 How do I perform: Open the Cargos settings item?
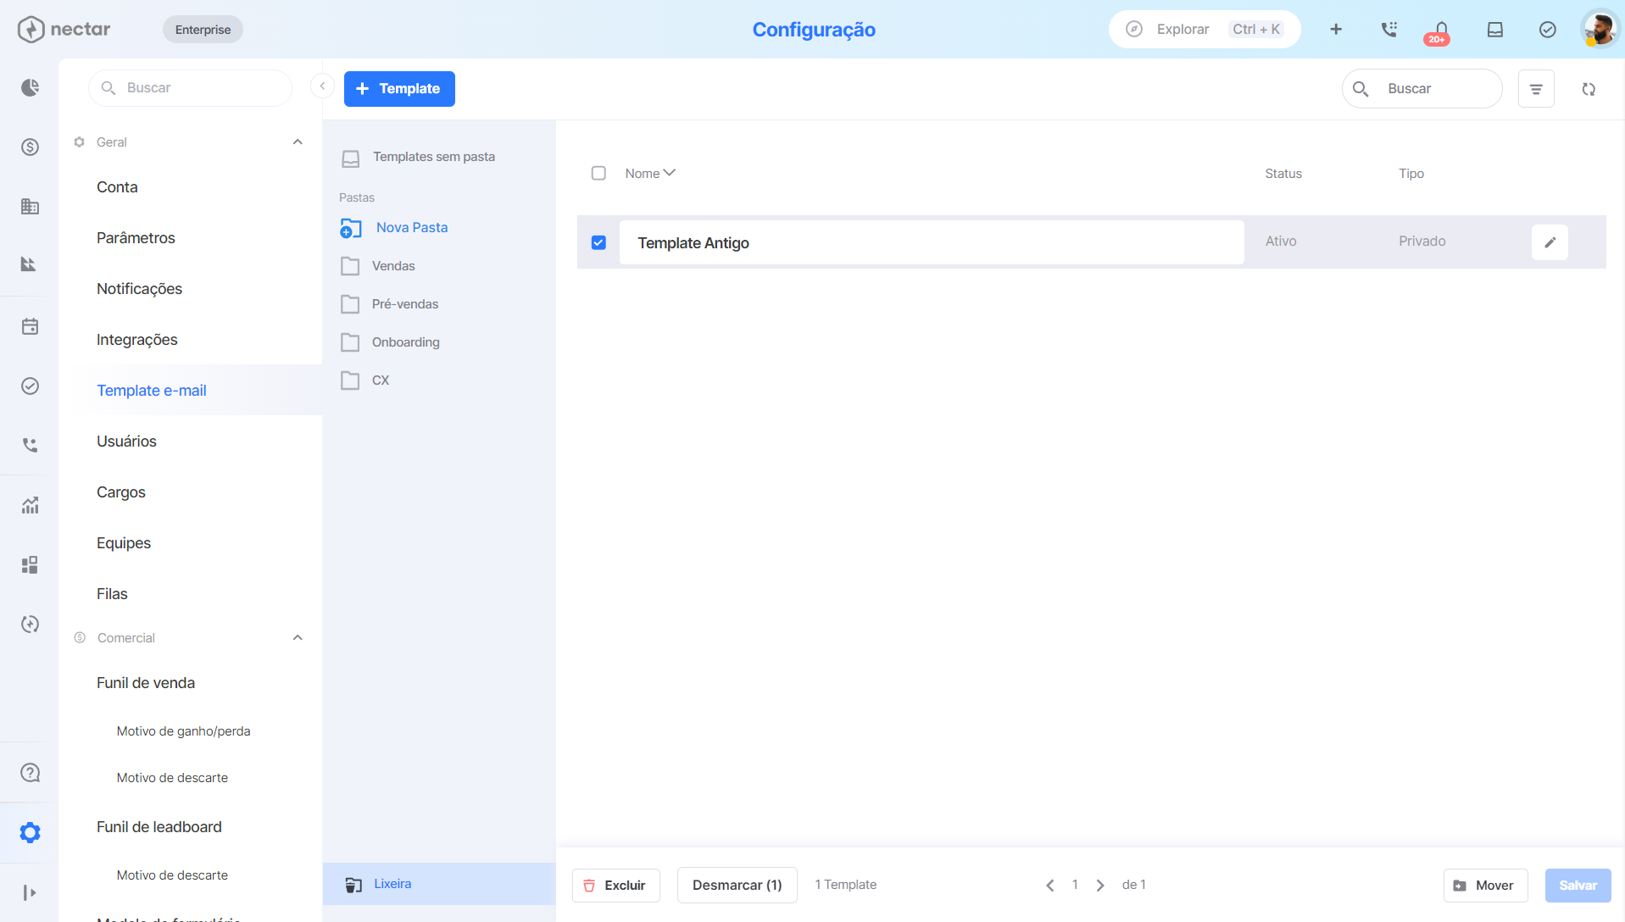121,492
